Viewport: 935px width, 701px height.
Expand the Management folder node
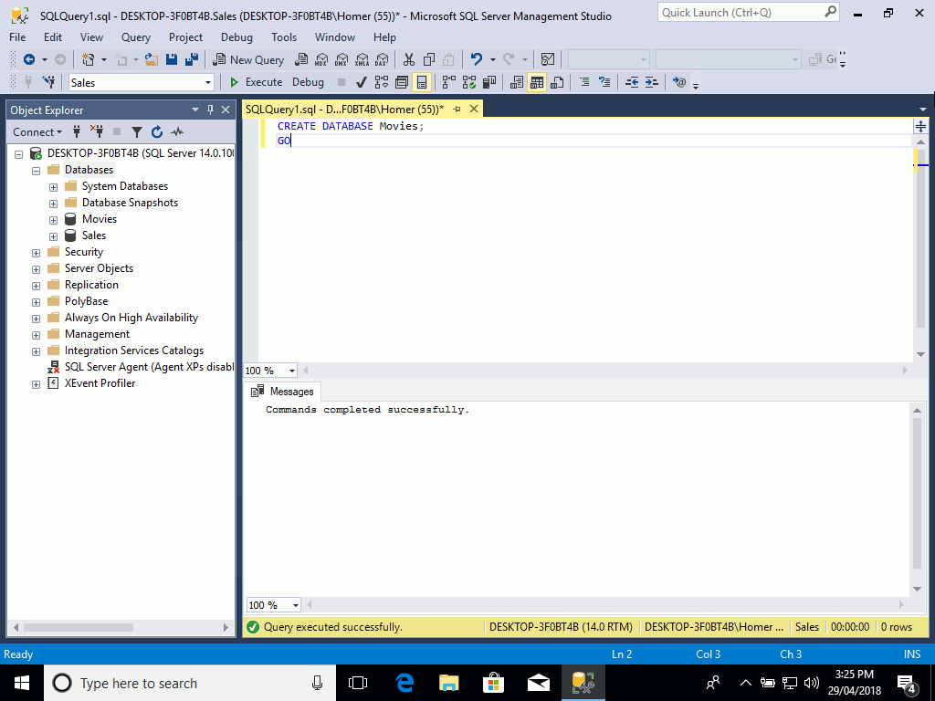pos(37,335)
